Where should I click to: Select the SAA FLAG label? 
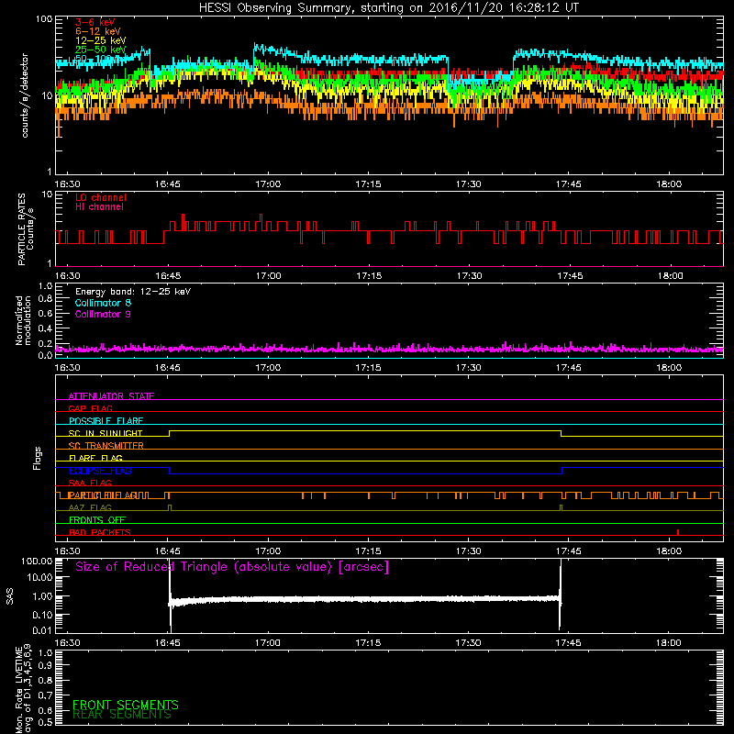click(90, 483)
